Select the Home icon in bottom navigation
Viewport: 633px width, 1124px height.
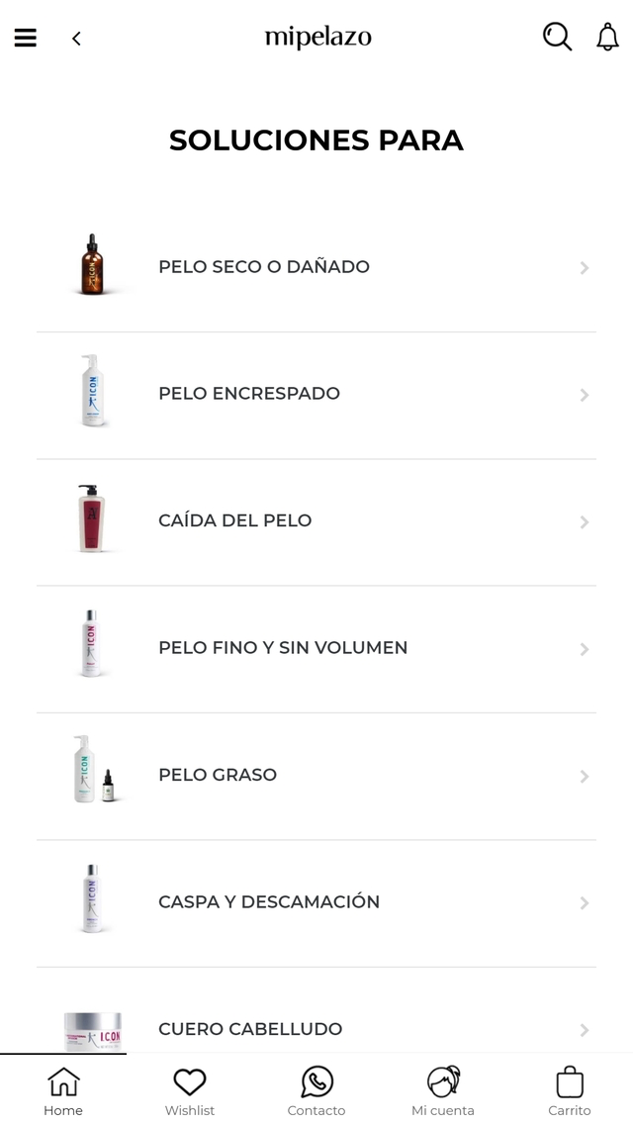pyautogui.click(x=63, y=1088)
